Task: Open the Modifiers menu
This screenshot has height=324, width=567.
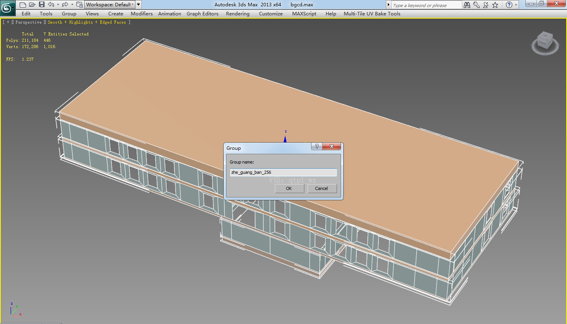Action: click(x=142, y=13)
